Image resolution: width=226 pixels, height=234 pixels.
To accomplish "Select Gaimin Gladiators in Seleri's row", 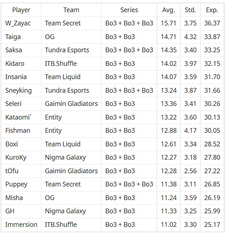I will coord(71,104).
